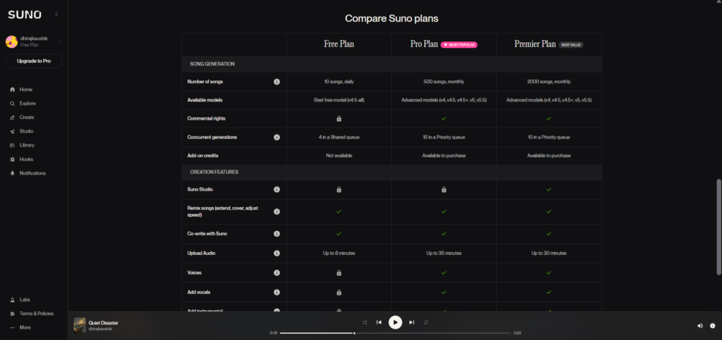Click the Best Value badge
Image resolution: width=722 pixels, height=340 pixels.
(x=571, y=45)
